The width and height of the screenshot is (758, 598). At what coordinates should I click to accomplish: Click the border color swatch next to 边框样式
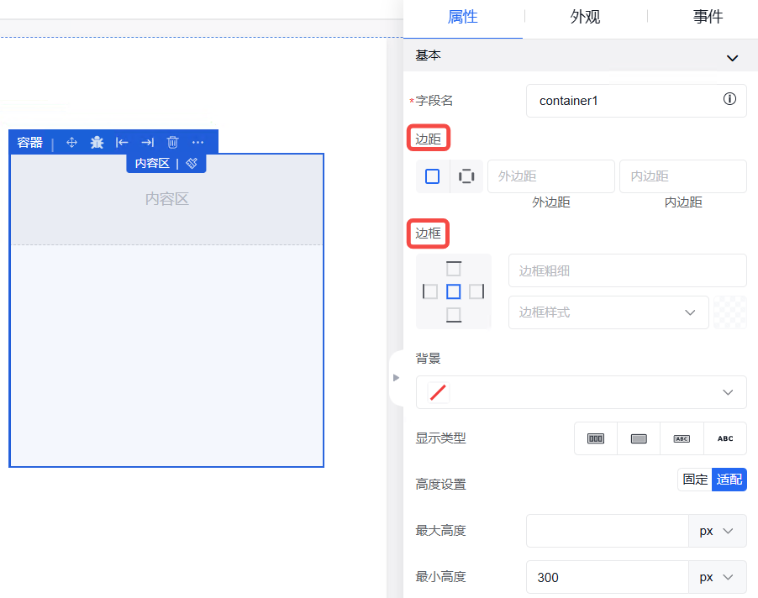[x=729, y=312]
